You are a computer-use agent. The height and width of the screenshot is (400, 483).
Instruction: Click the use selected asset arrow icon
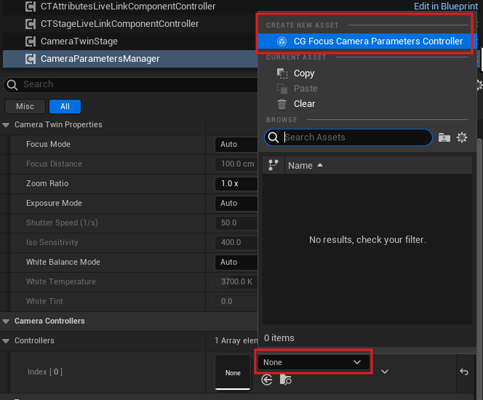pyautogui.click(x=267, y=380)
